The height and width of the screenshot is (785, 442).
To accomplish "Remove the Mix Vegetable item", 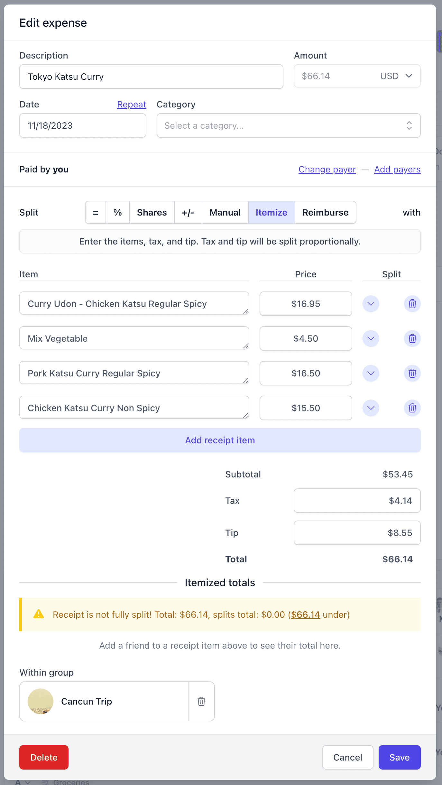I will tap(412, 338).
